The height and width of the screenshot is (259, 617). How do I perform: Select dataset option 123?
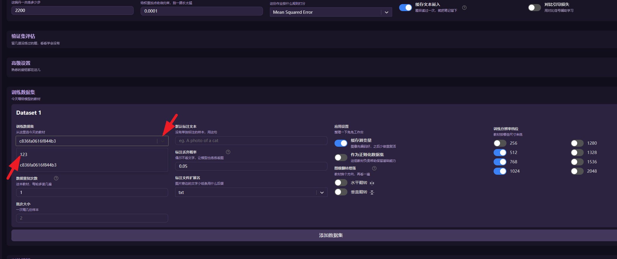pos(92,155)
